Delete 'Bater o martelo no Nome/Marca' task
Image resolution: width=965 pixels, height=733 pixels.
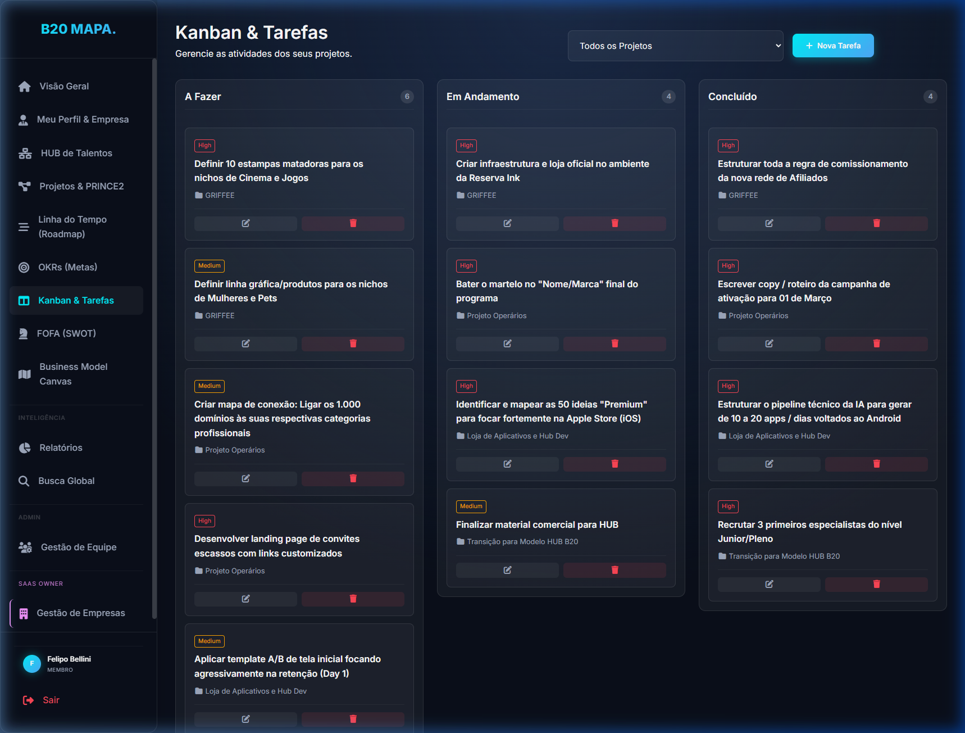614,343
